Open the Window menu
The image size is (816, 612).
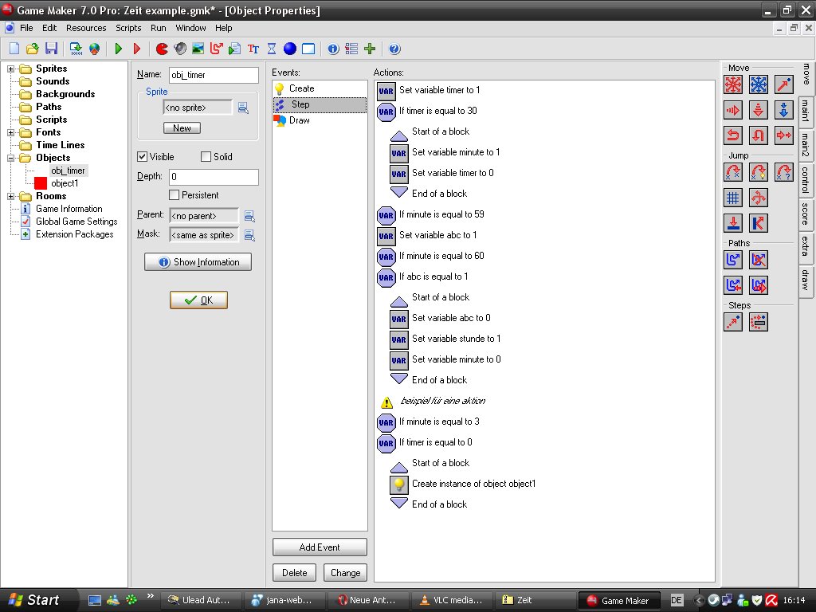pyautogui.click(x=190, y=28)
